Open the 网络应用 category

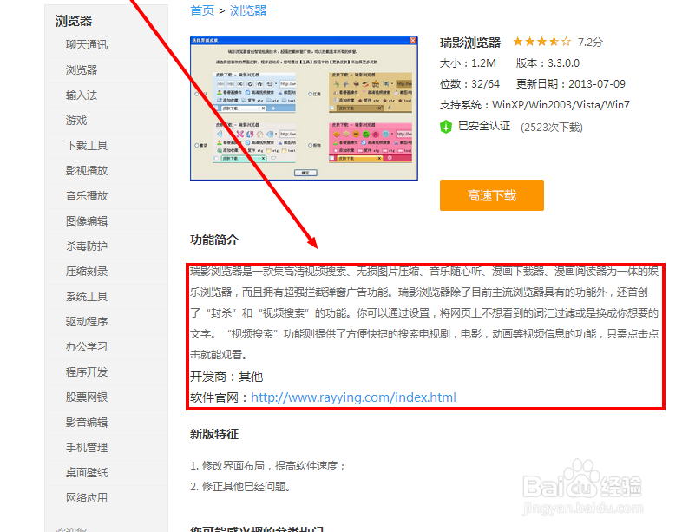pyautogui.click(x=87, y=497)
